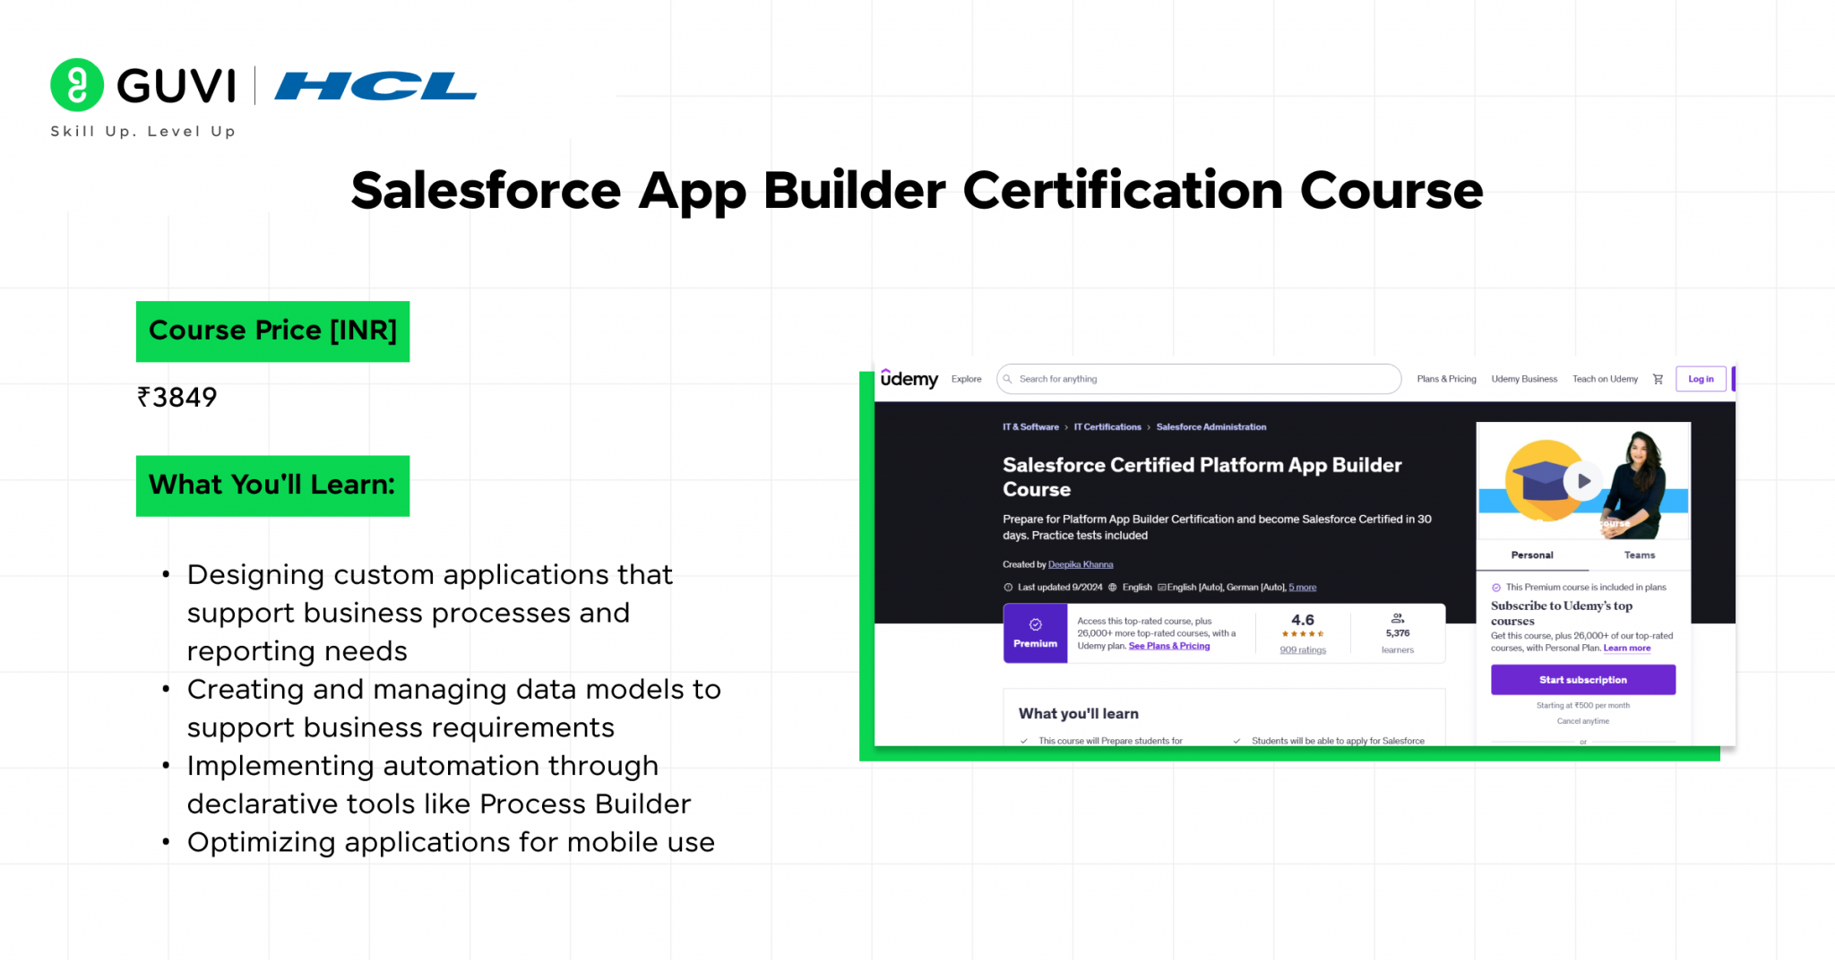Screen dimensions: 1835x963
Task: Expand the 5 more languages link
Action: [1304, 587]
